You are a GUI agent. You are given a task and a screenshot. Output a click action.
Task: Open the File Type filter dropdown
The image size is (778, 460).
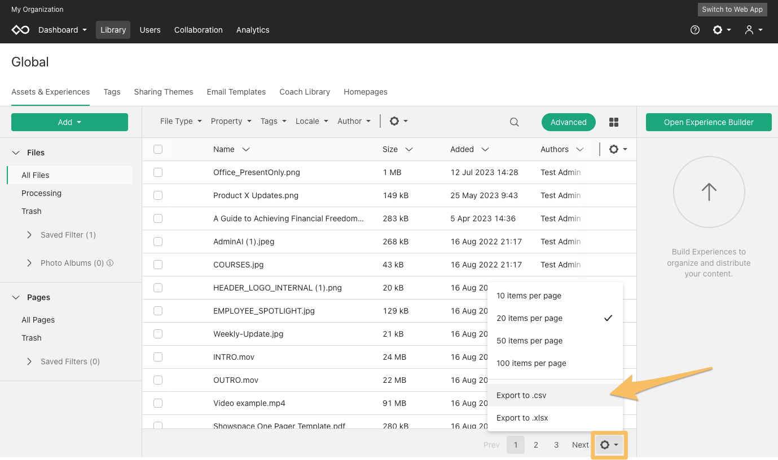click(181, 121)
